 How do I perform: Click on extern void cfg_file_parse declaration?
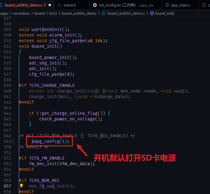click(63, 41)
